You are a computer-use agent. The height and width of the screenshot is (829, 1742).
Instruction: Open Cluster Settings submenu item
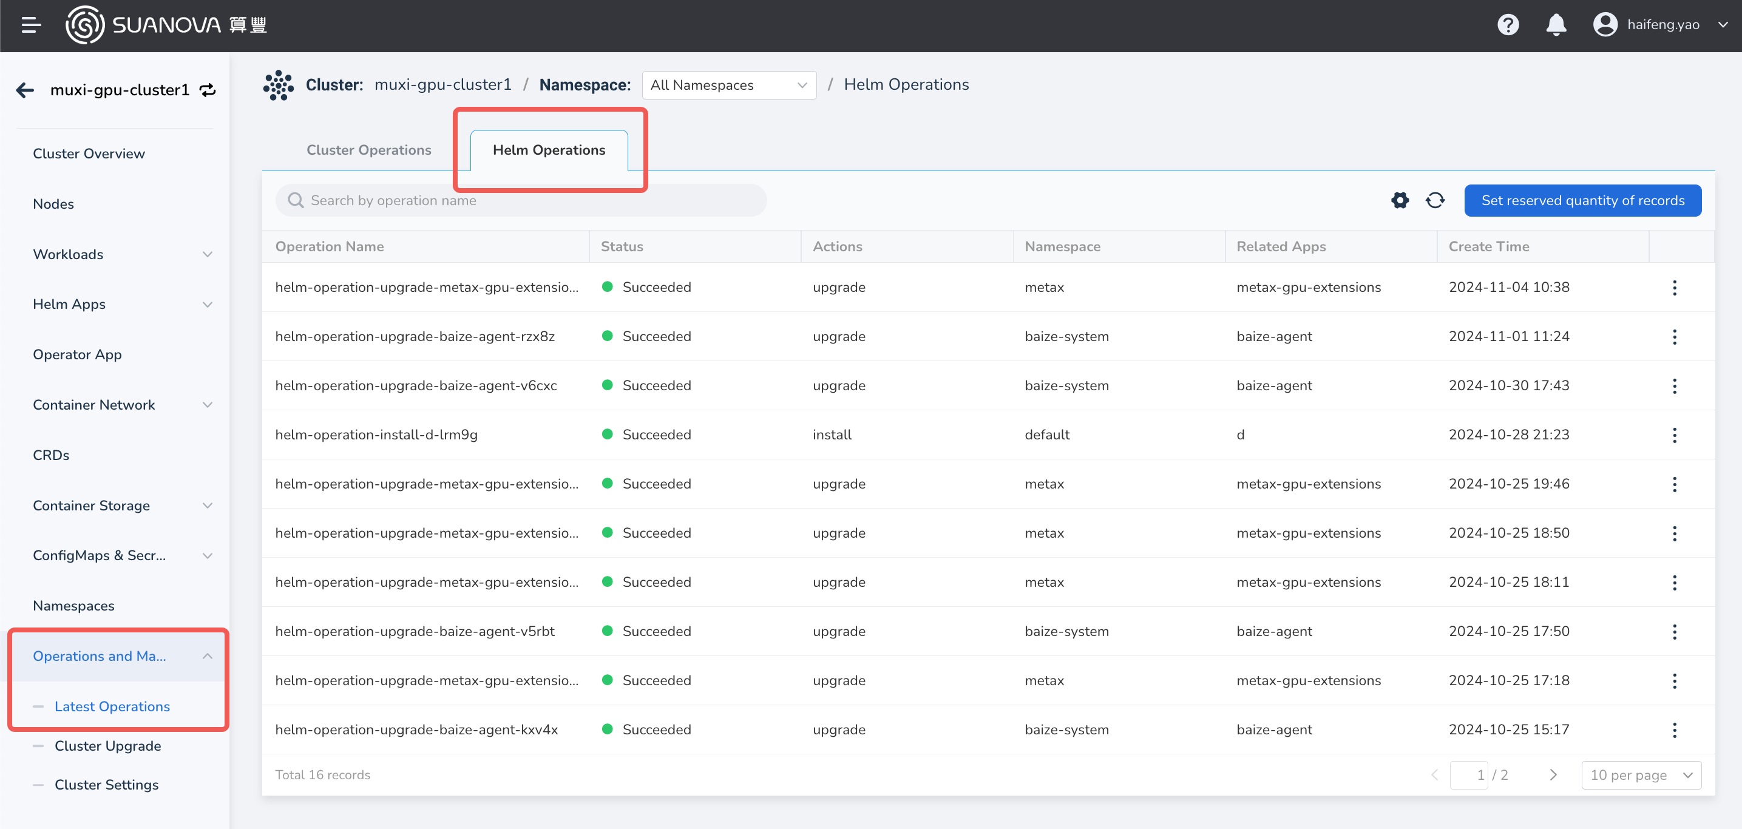(106, 785)
